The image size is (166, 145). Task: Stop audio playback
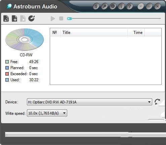pyautogui.click(x=61, y=18)
